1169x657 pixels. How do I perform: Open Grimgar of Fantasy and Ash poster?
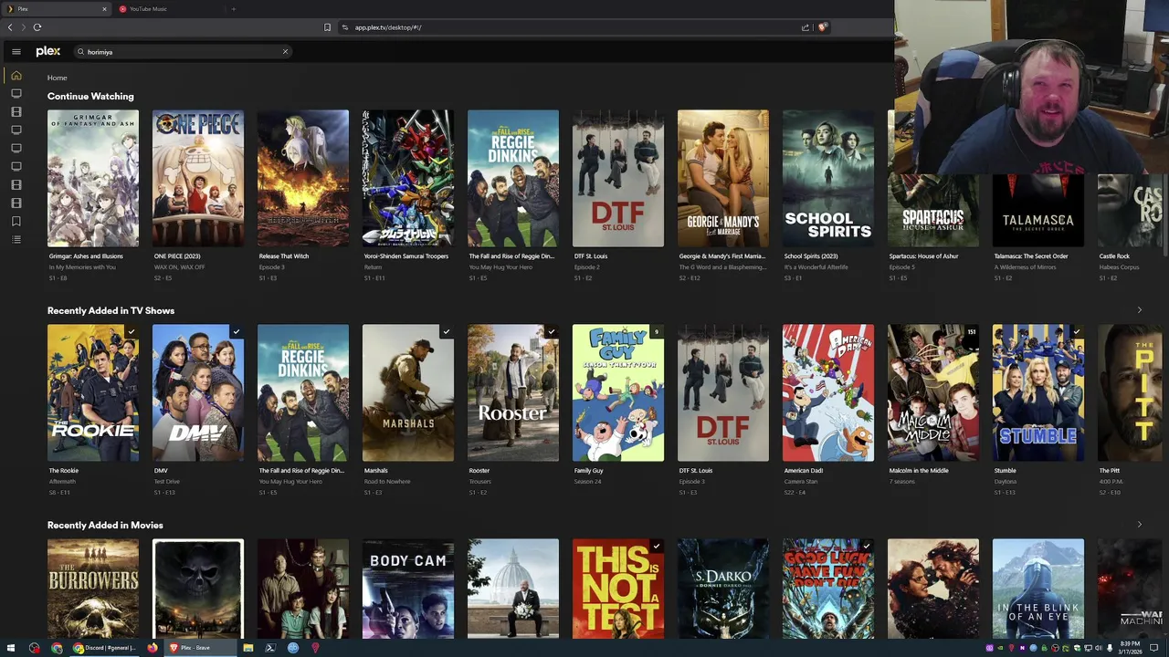(93, 178)
